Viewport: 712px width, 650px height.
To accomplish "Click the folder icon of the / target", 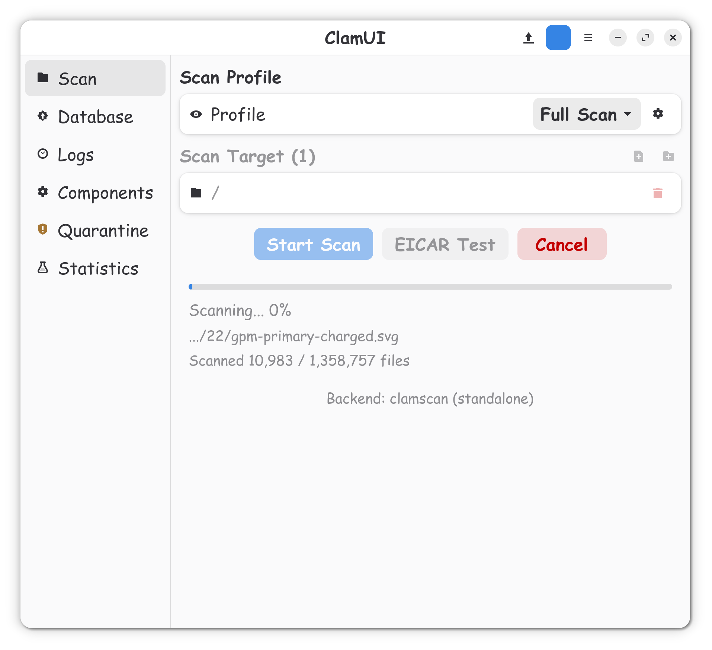I will (196, 193).
